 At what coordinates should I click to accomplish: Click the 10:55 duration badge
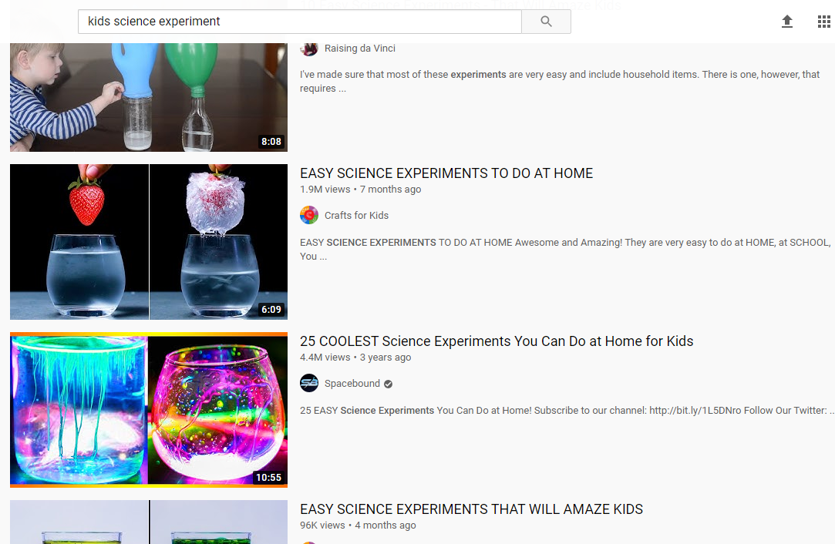(x=268, y=478)
